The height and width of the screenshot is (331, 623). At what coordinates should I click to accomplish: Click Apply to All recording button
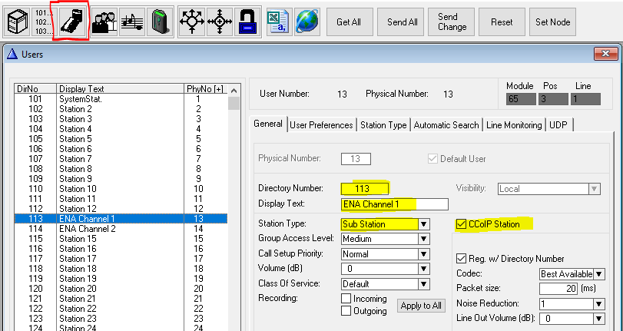pos(421,306)
